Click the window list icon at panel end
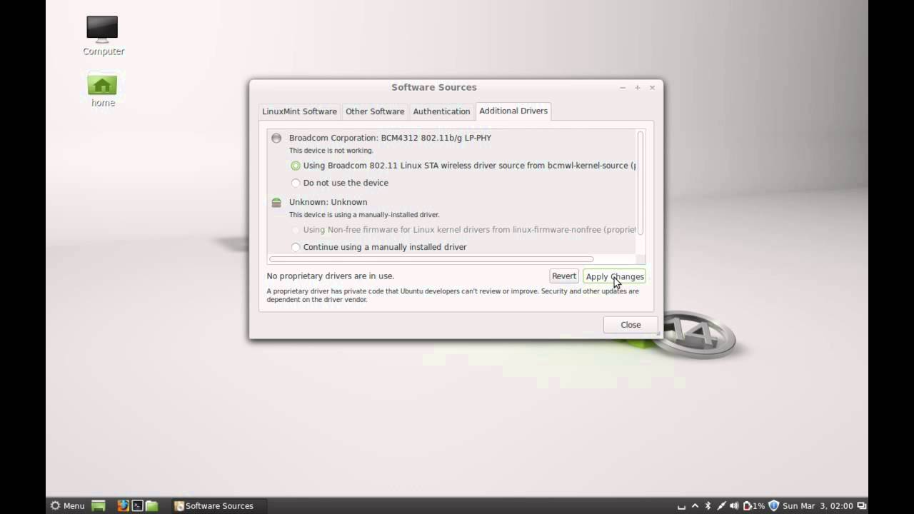The width and height of the screenshot is (914, 514). point(862,505)
